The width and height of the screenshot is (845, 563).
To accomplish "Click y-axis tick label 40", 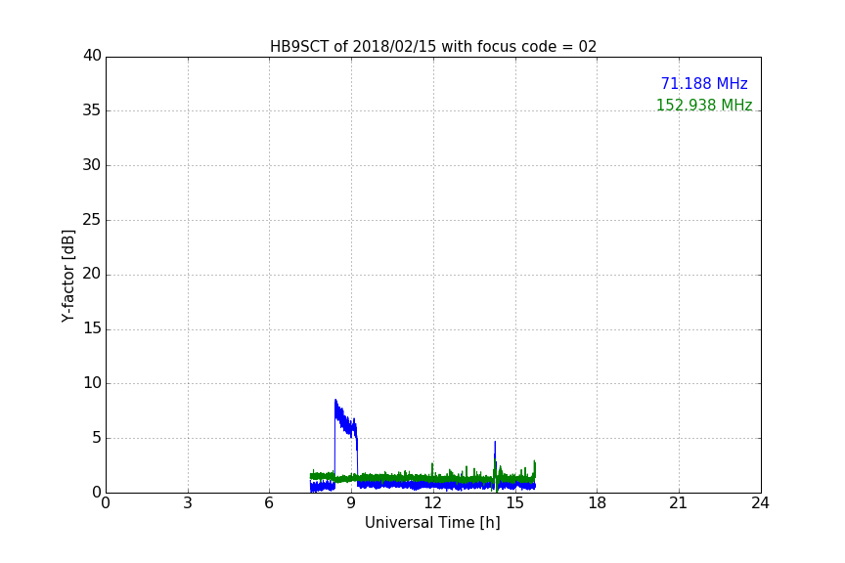I will pyautogui.click(x=92, y=56).
